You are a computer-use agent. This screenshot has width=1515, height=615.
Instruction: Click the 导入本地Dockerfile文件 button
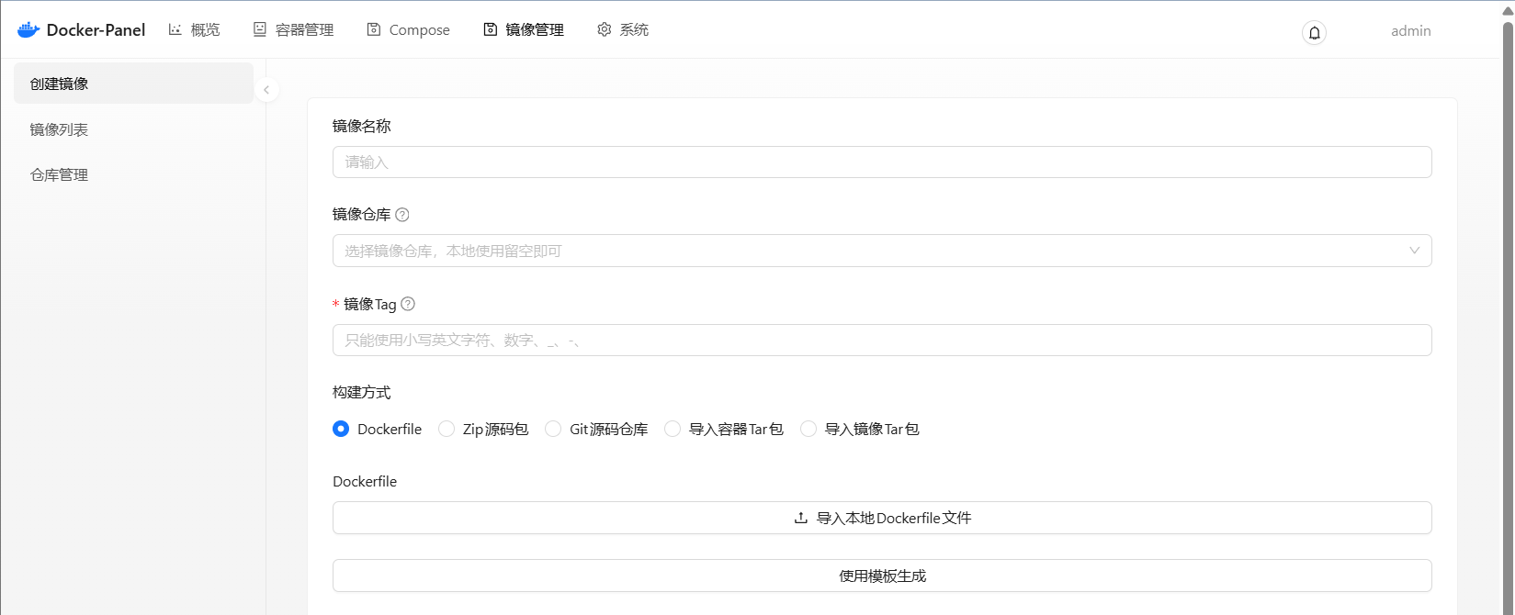882,518
